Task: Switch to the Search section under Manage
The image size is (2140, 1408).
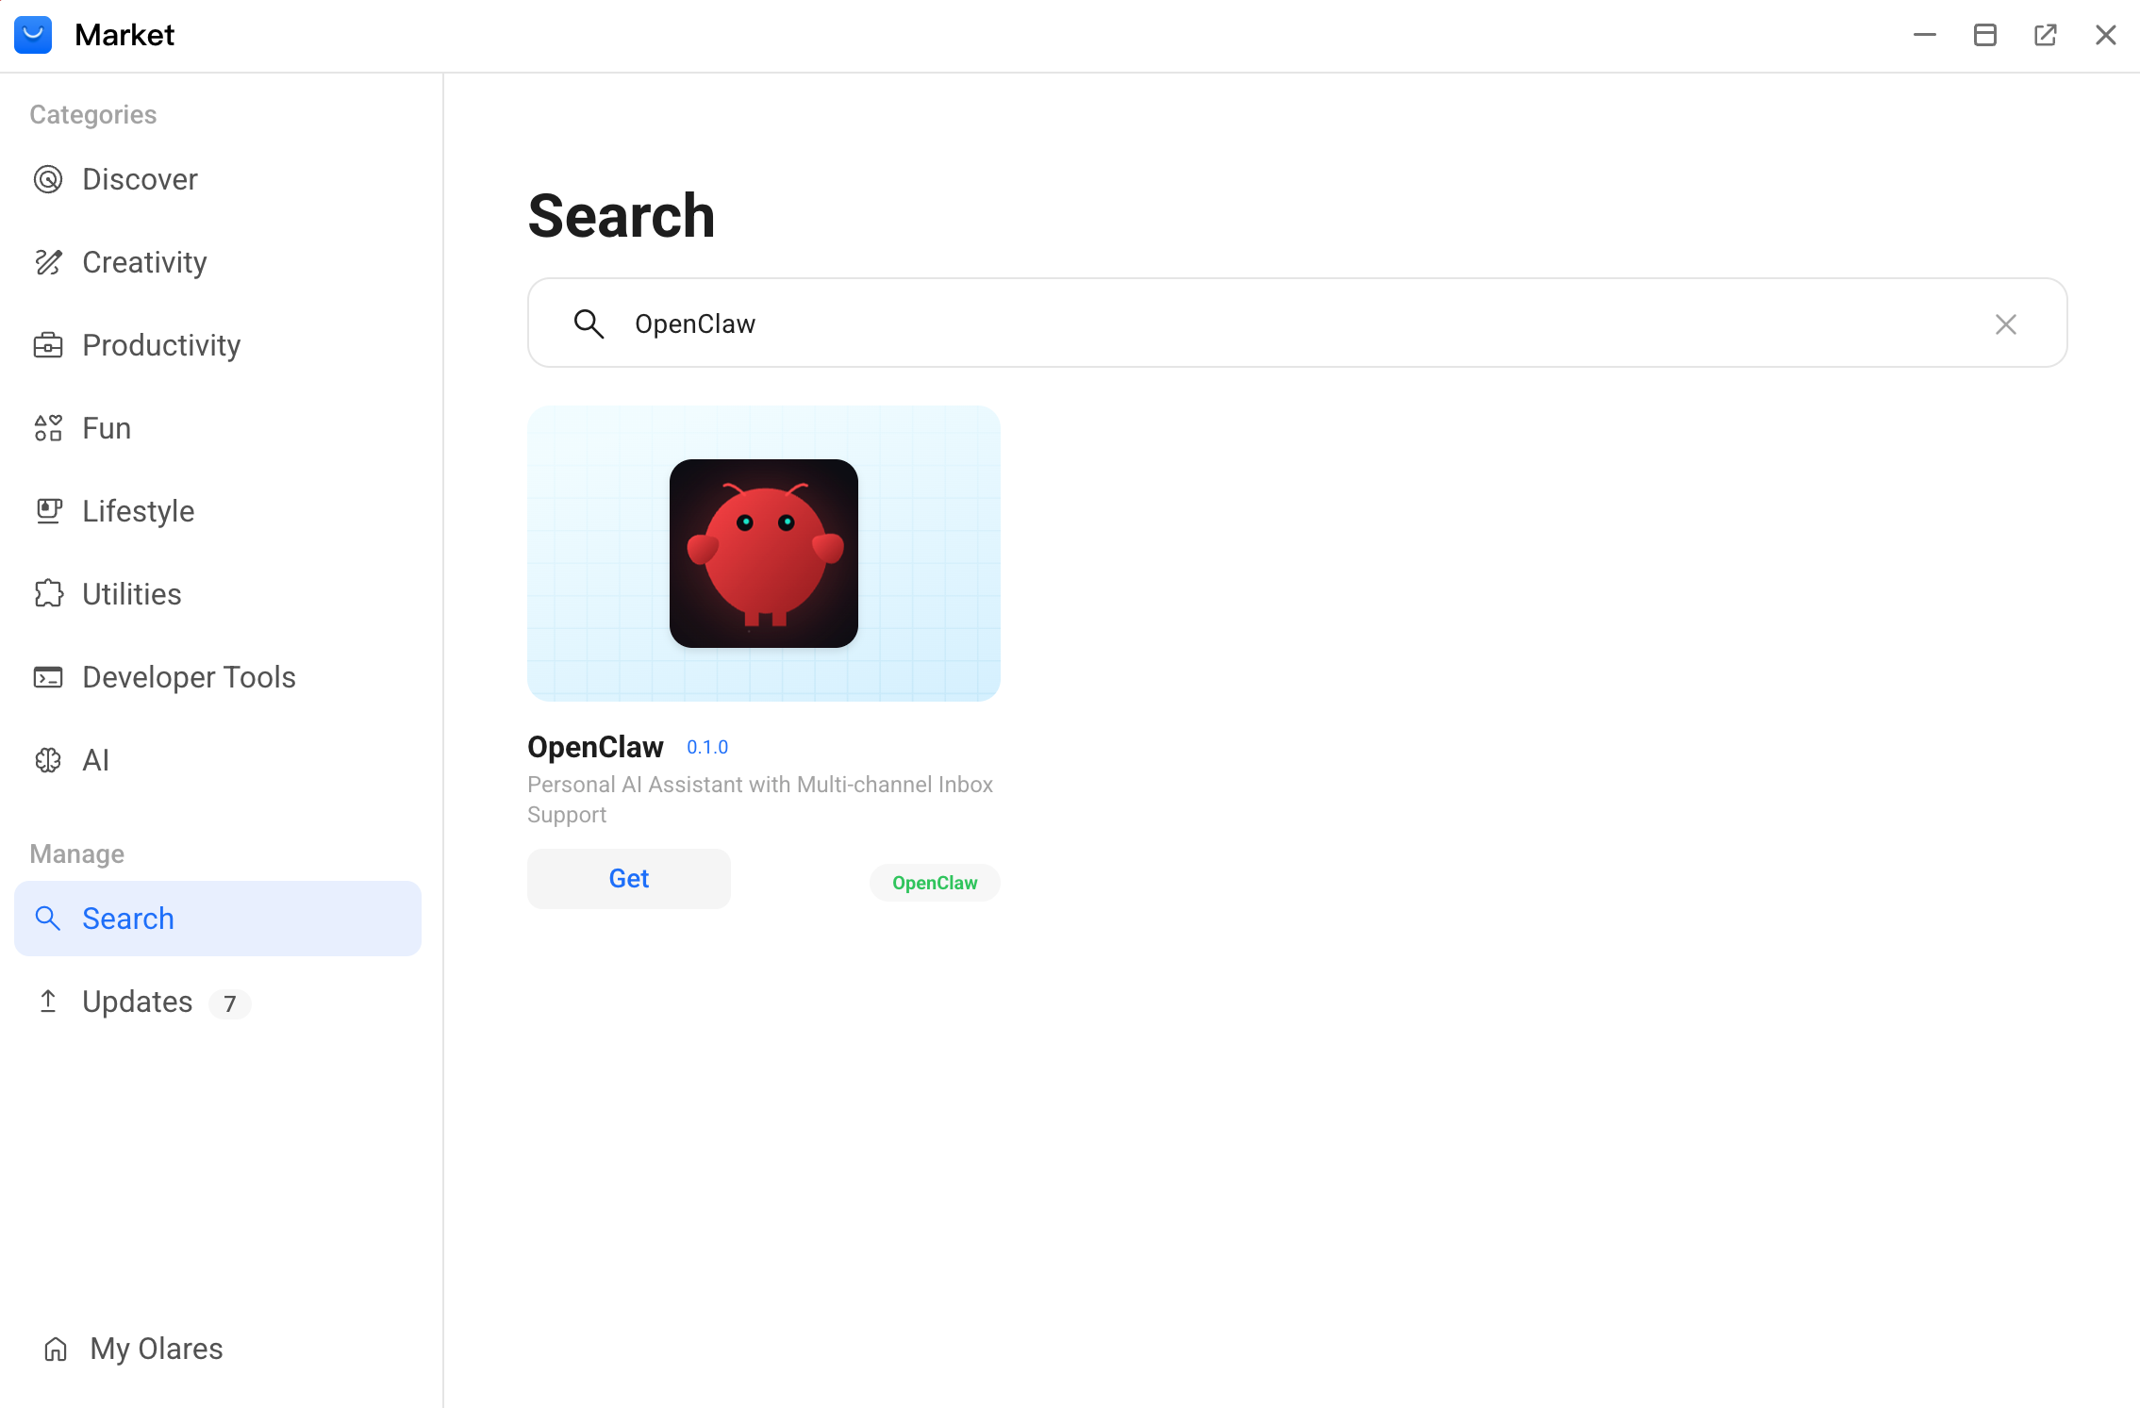Action: click(128, 918)
